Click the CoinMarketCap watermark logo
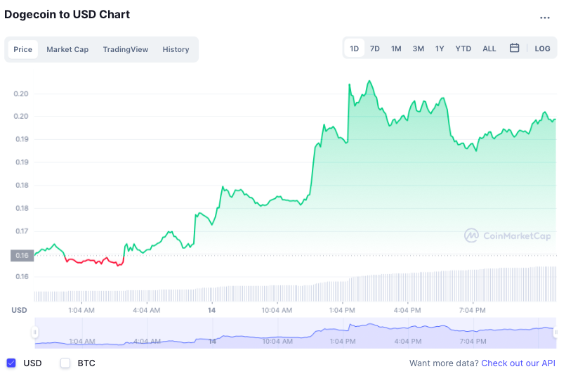 click(507, 235)
